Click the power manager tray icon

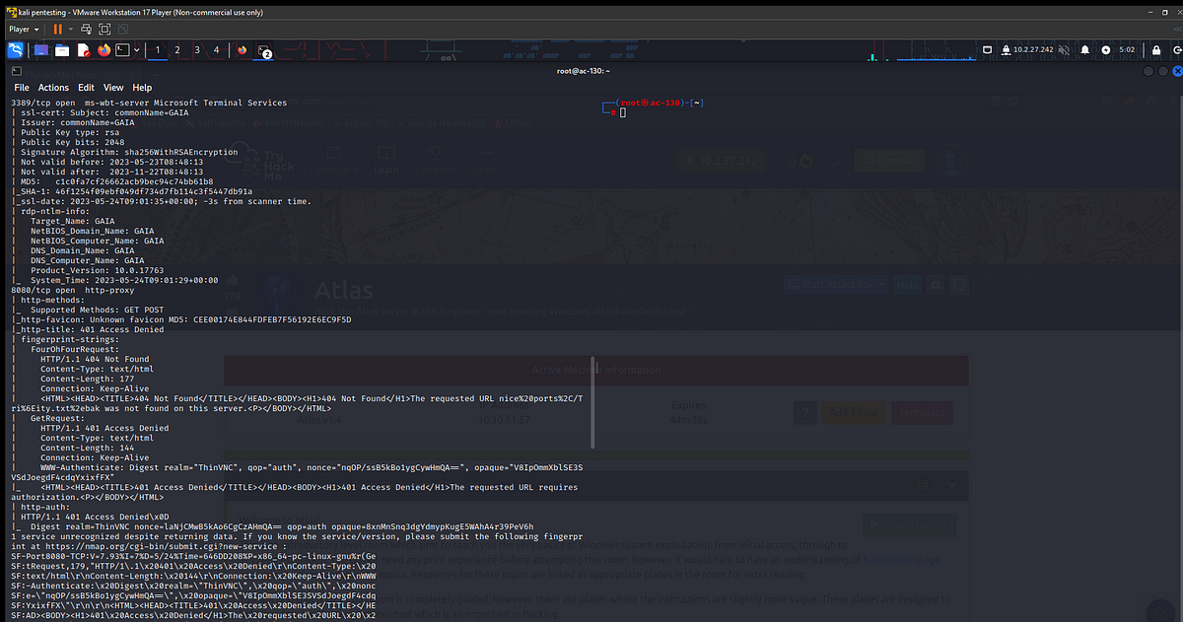1105,50
